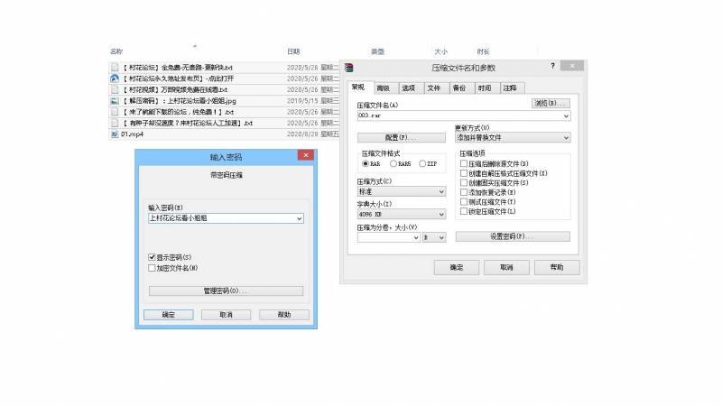Screen dimensions: 722x406
Task: Switch to the 选项 tab
Action: pos(409,88)
